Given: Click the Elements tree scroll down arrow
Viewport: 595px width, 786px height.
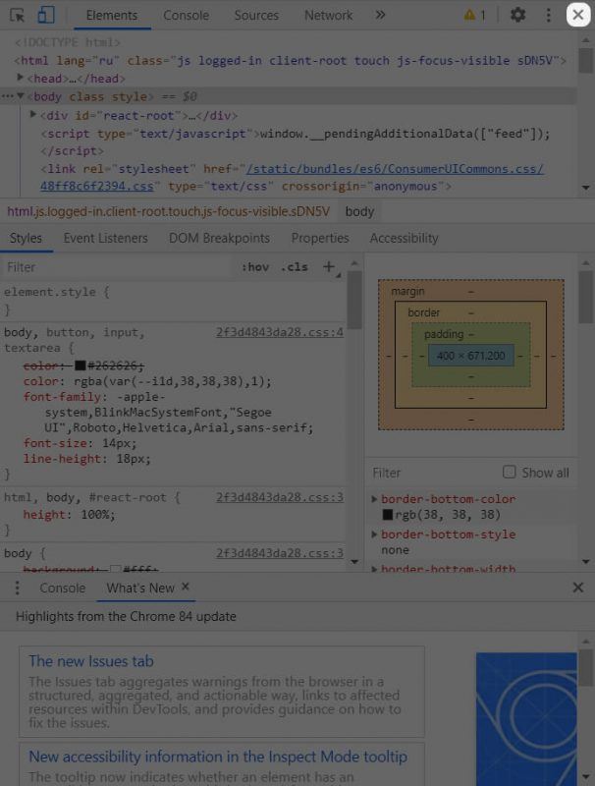Looking at the screenshot, I should (x=586, y=188).
